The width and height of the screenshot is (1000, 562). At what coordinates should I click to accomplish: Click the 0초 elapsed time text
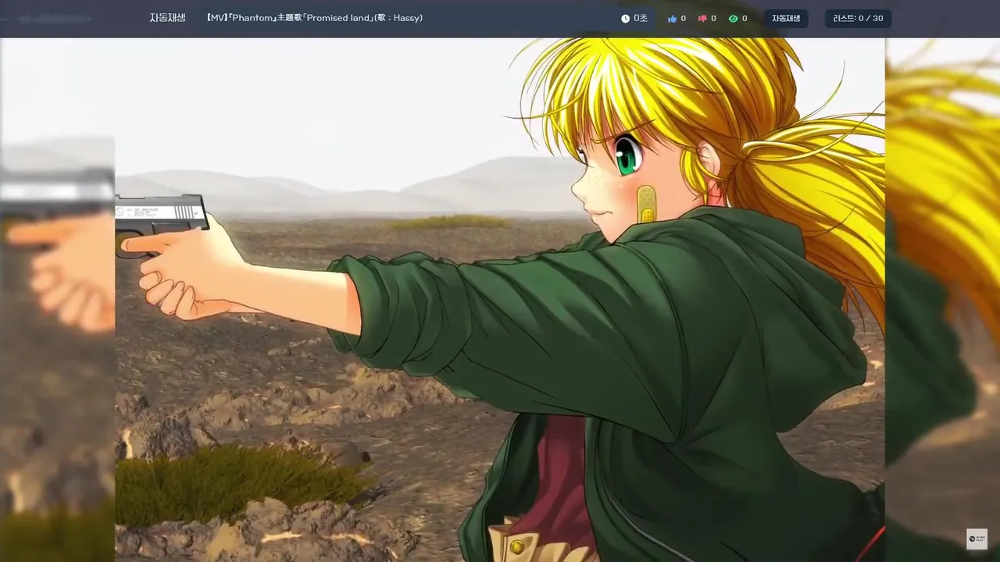point(640,19)
